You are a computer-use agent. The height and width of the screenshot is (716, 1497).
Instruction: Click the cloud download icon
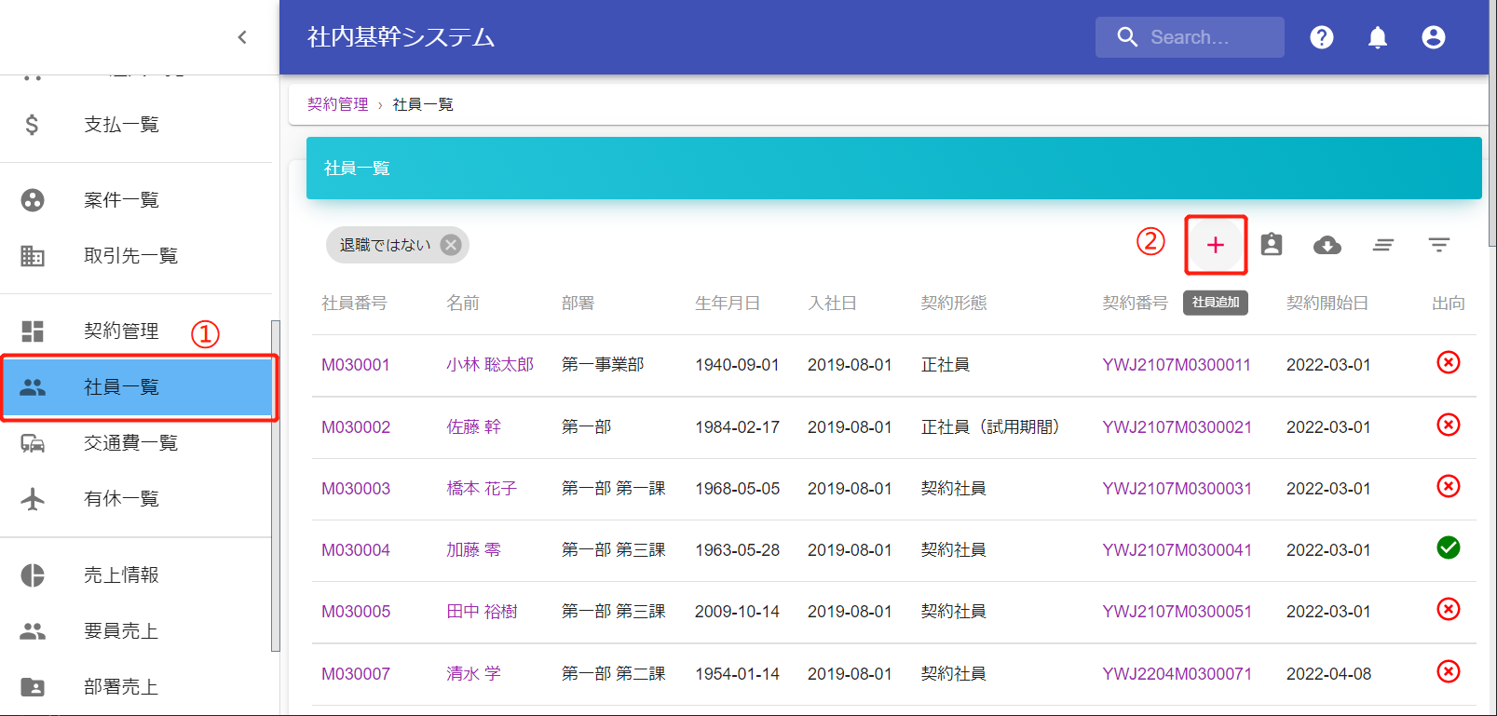coord(1327,245)
